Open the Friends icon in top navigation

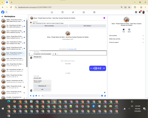coord(73,12)
